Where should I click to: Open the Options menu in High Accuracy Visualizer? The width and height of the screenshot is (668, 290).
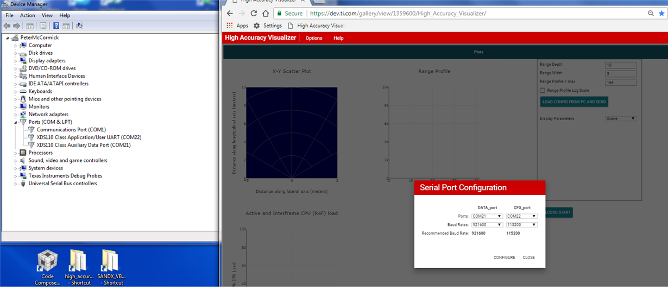(314, 38)
